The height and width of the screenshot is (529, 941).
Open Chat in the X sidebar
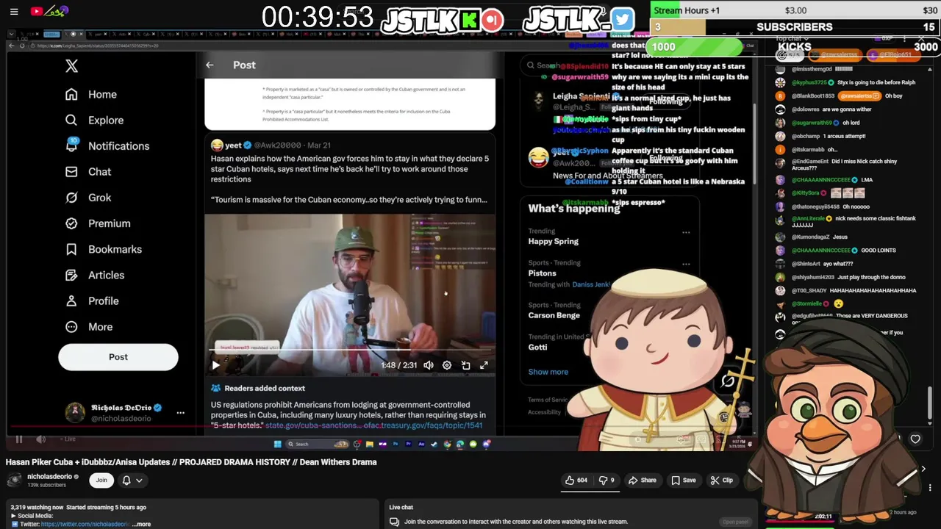pyautogui.click(x=88, y=172)
